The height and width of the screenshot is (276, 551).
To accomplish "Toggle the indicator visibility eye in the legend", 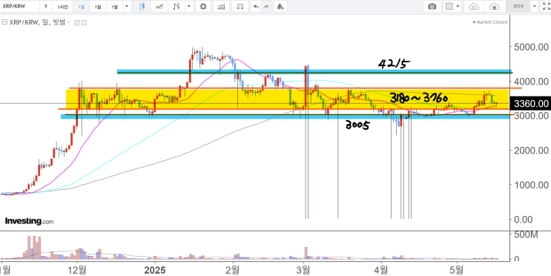I will coord(77,22).
